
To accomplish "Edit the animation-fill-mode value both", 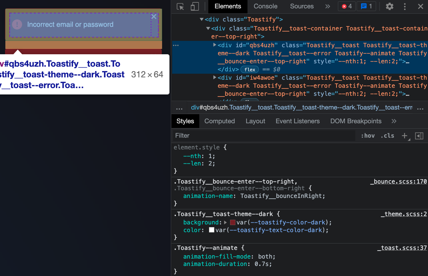I will (266, 257).
